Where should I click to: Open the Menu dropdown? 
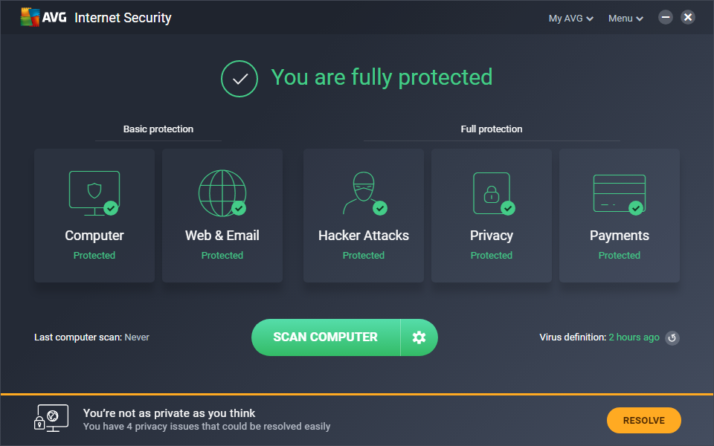point(625,18)
